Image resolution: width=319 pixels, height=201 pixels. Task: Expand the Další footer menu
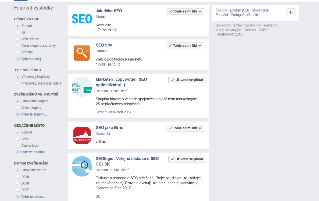click(264, 30)
